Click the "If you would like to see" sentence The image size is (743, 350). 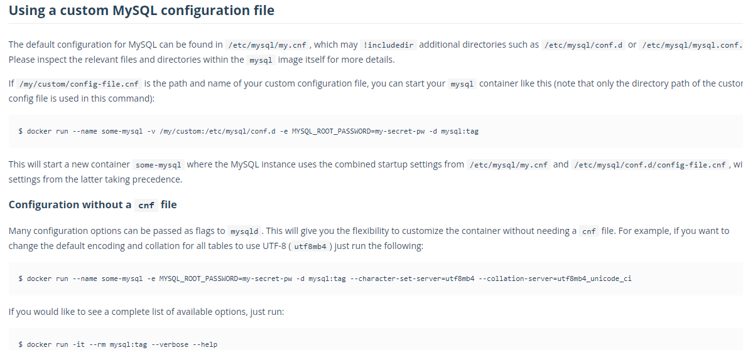146,310
